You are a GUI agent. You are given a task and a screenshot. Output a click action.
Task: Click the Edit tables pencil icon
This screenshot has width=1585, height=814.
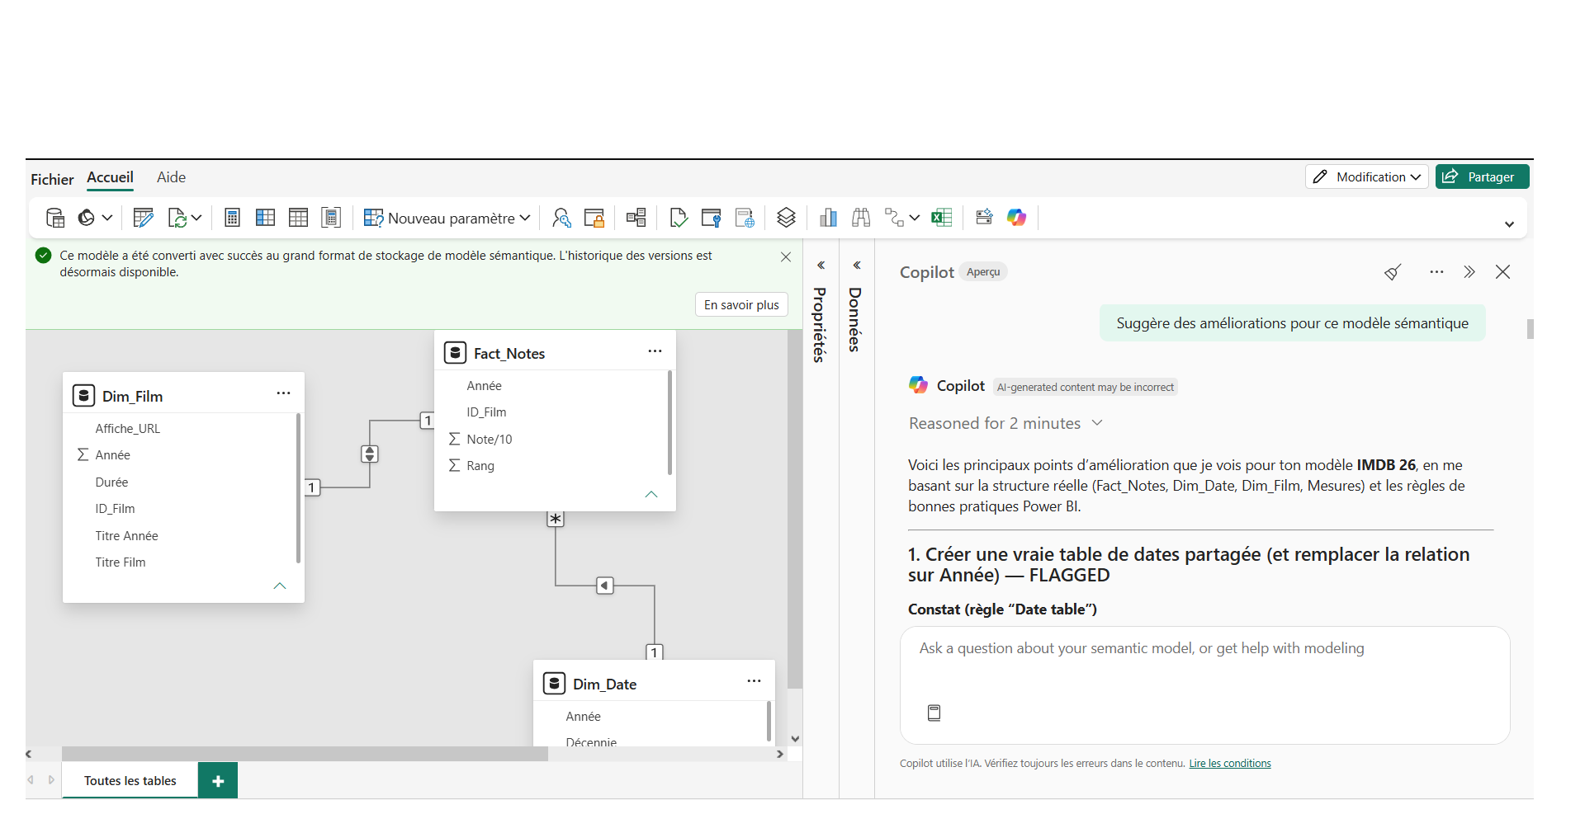click(143, 218)
